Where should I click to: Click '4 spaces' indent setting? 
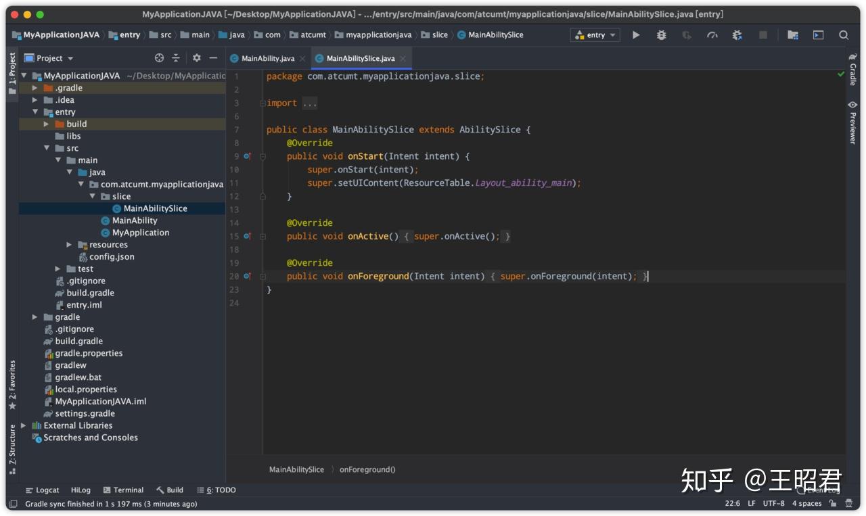807,504
